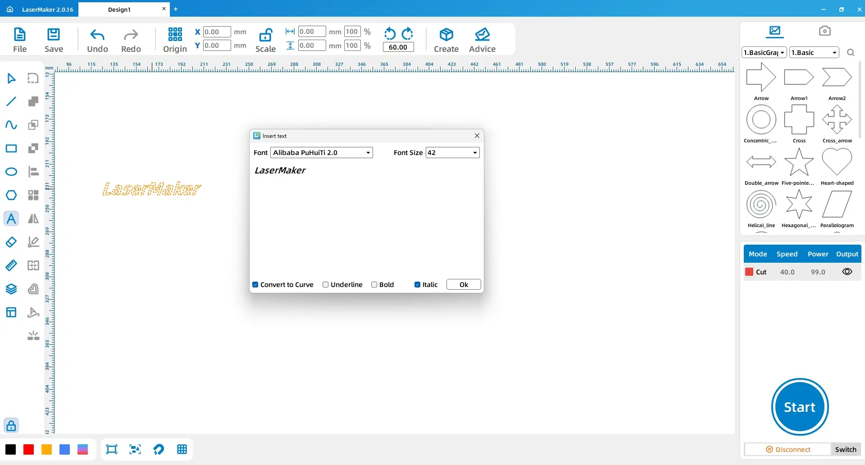The width and height of the screenshot is (865, 465).
Task: Open the layers stack tool
Action: 11,289
